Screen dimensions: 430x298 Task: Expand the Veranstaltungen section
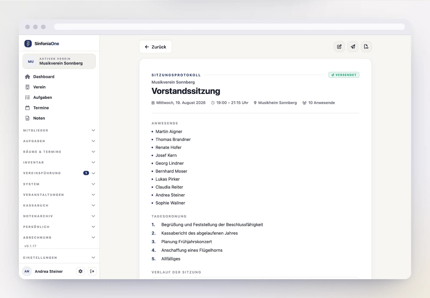59,195
